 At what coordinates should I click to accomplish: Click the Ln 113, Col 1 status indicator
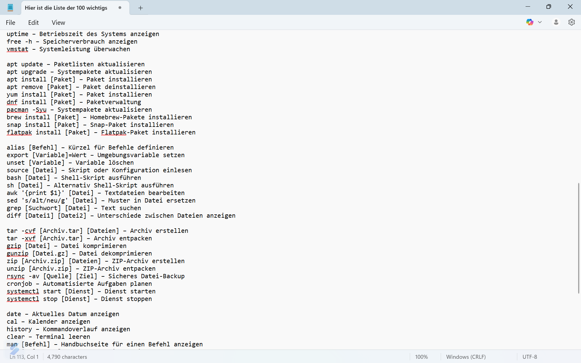coord(24,357)
